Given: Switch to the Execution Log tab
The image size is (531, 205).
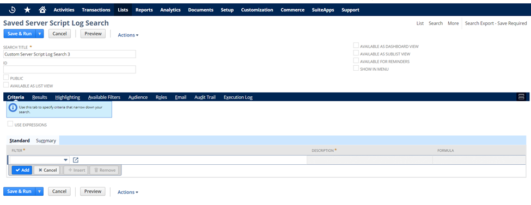Looking at the screenshot, I should (x=238, y=97).
